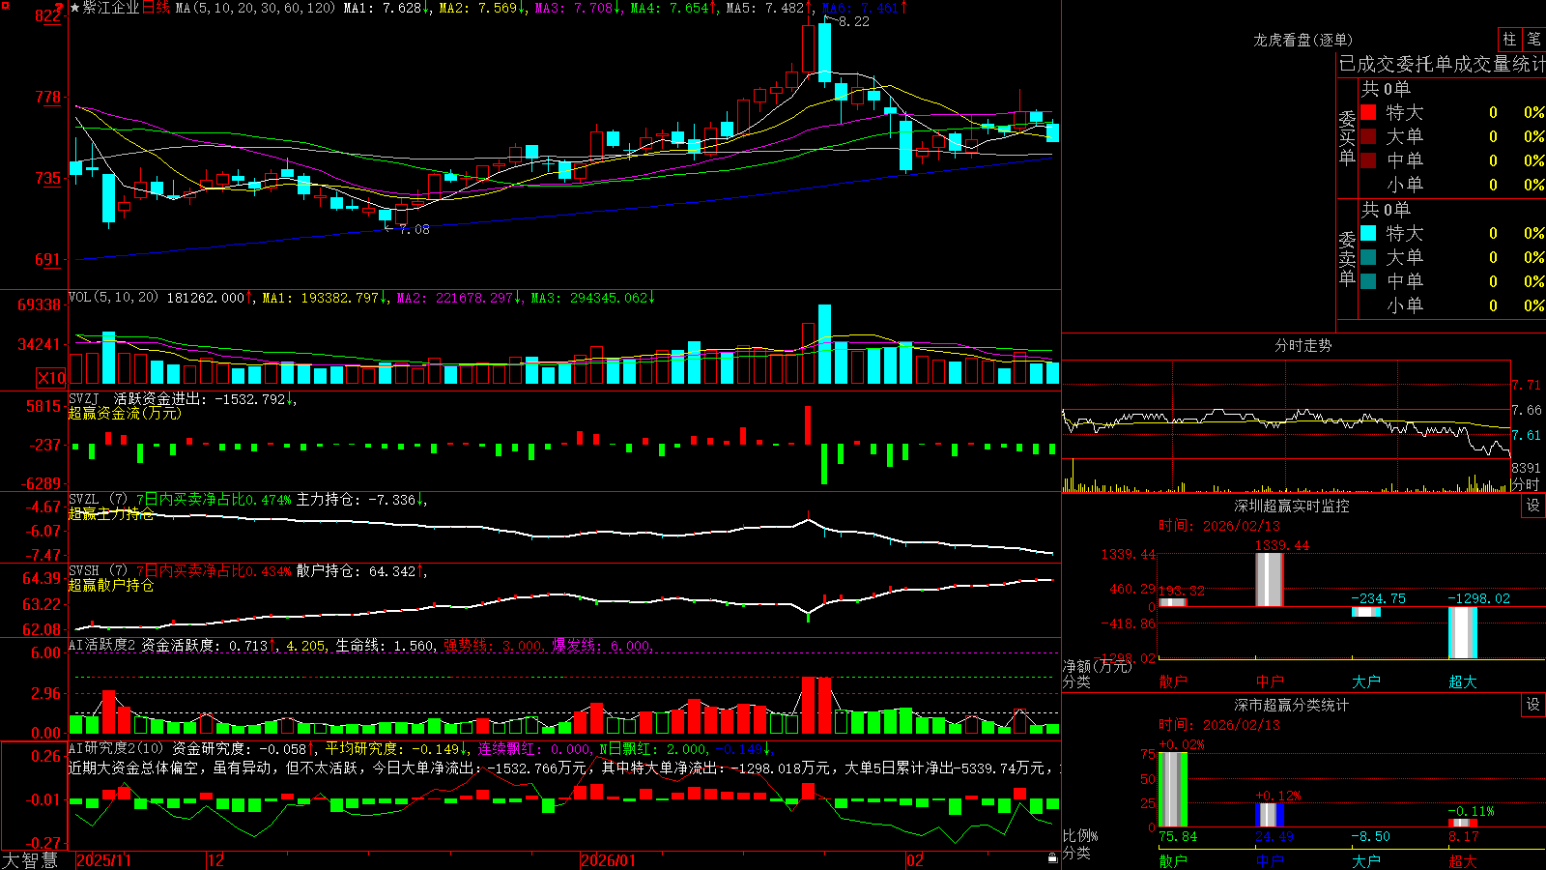Click the lock icon at chart bottom-right
This screenshot has width=1546, height=870.
[1052, 857]
